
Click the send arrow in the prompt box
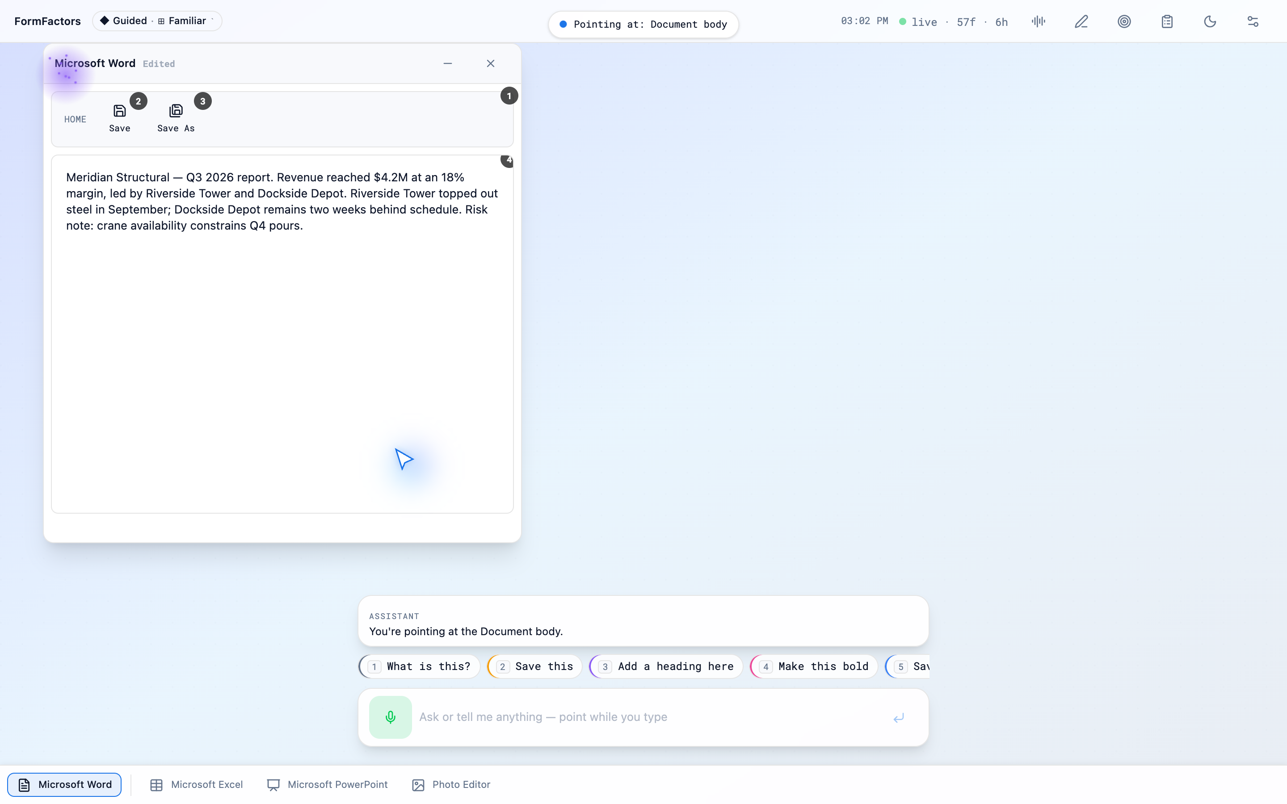898,717
